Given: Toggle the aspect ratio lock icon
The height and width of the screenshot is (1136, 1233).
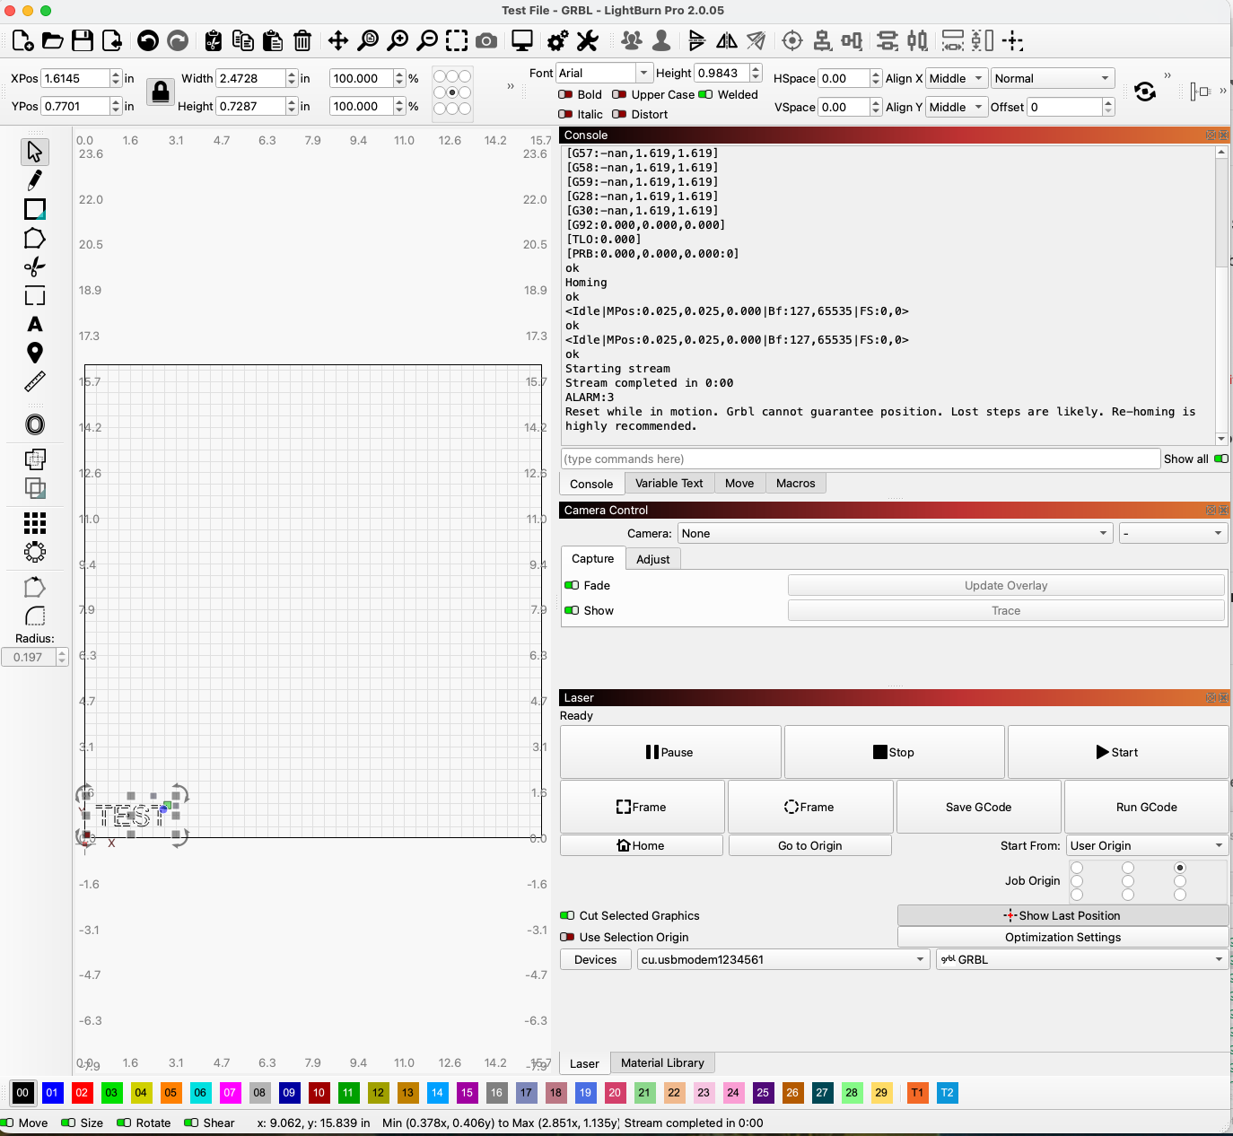Looking at the screenshot, I should click(161, 92).
